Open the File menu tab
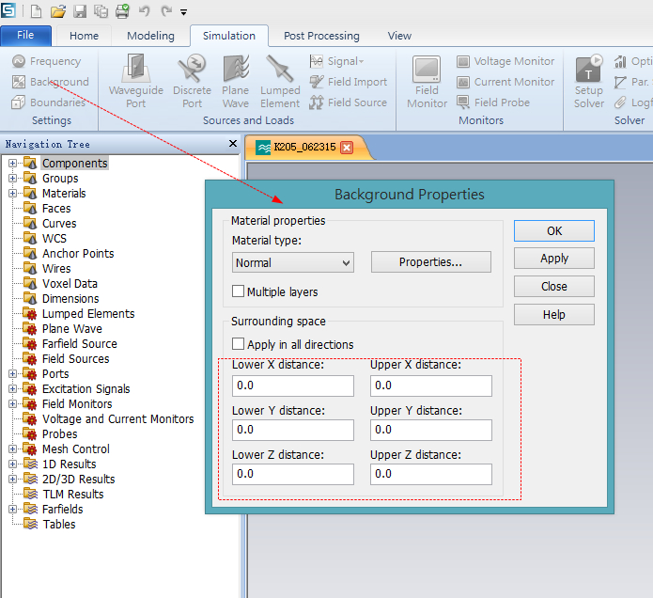Image resolution: width=653 pixels, height=598 pixels. pos(25,36)
